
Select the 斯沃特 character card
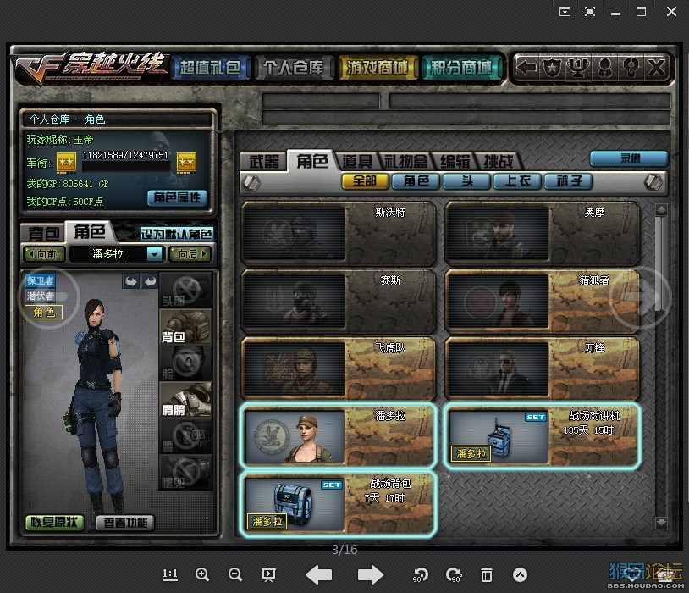[339, 233]
